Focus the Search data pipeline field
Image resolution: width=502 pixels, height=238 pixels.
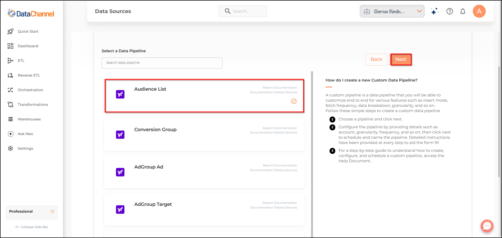coord(162,63)
